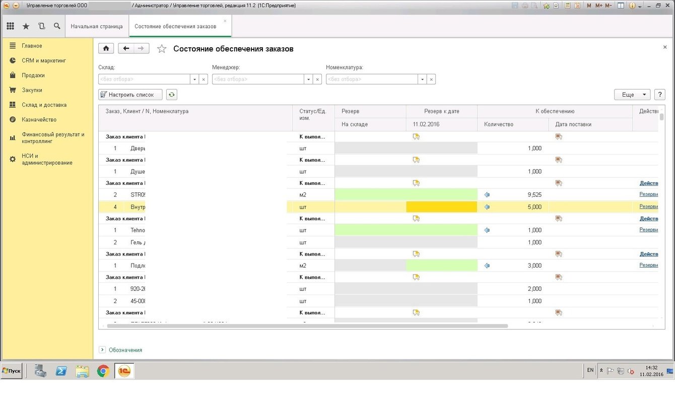Switch to the Начальная страница tab
675x395 pixels.
pyautogui.click(x=97, y=26)
